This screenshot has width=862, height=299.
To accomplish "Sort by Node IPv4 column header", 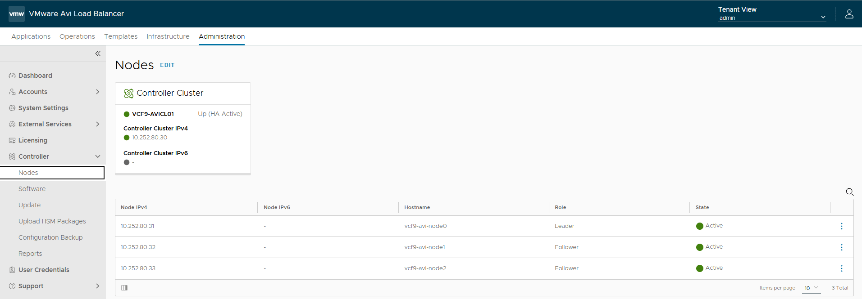I will point(134,207).
